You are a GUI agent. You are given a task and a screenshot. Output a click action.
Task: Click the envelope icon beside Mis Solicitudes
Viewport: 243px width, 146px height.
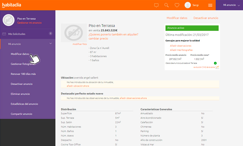click(x=4, y=34)
